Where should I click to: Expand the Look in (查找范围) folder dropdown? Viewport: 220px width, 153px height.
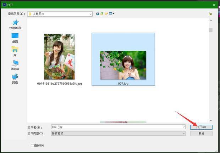click(90, 14)
